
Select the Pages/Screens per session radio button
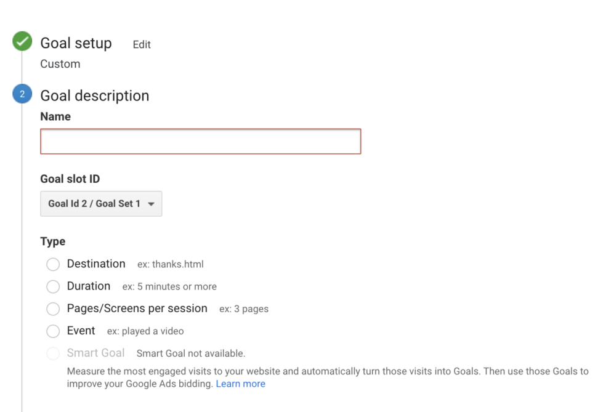(54, 309)
